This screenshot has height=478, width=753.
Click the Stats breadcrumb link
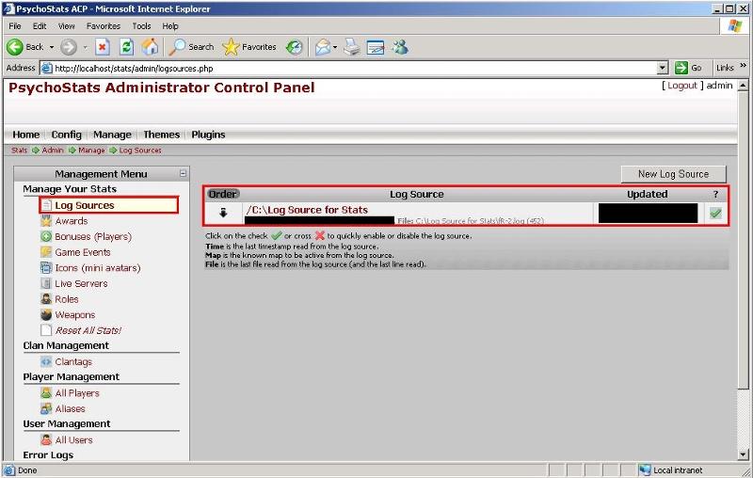[x=19, y=151]
